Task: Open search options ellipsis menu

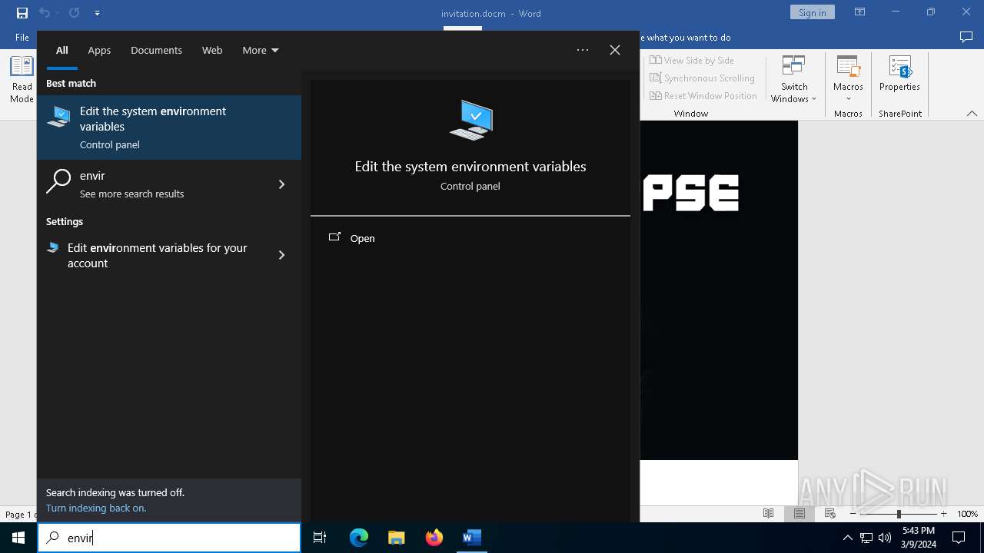Action: (x=583, y=50)
